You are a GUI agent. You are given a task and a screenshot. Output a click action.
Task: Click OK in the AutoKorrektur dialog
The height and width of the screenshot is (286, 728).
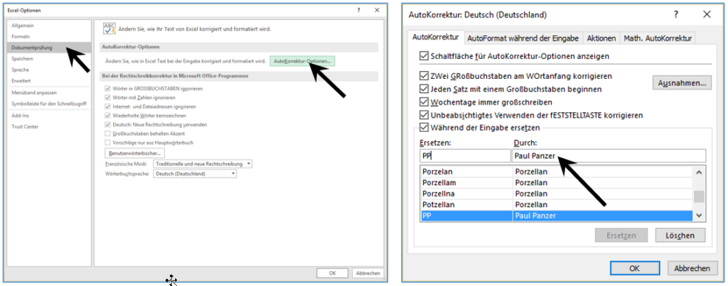(635, 268)
